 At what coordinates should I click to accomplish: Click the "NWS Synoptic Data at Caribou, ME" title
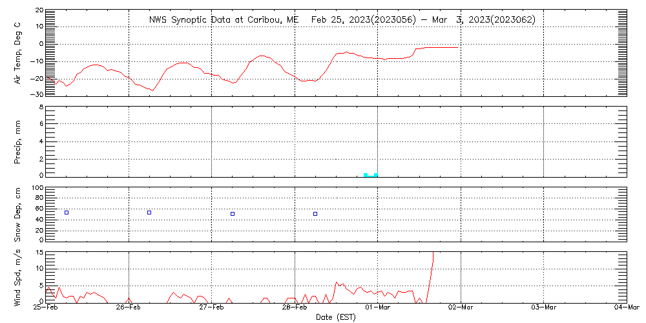(x=224, y=20)
